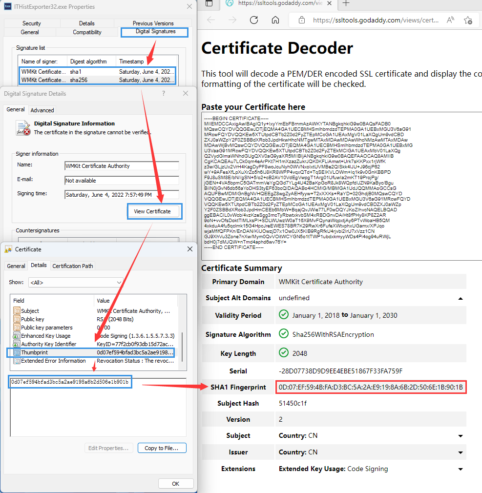Switch to the Certification Path tab
Image resolution: width=482 pixels, height=493 pixels.
pyautogui.click(x=73, y=266)
